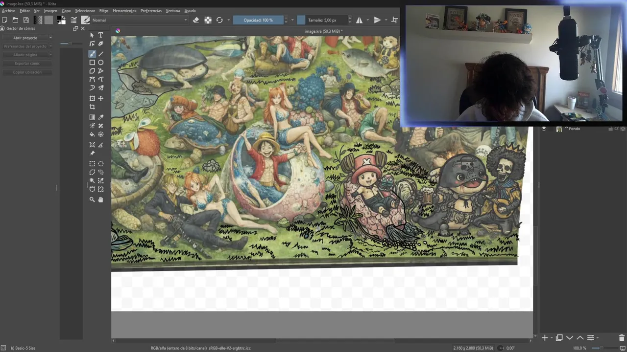Open vertical mirror options dropdown
The image size is (627, 352).
click(x=386, y=20)
